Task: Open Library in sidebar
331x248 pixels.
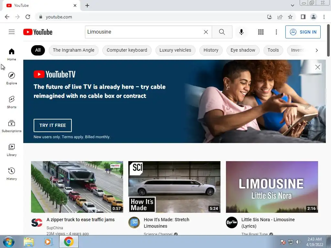Action: click(12, 150)
